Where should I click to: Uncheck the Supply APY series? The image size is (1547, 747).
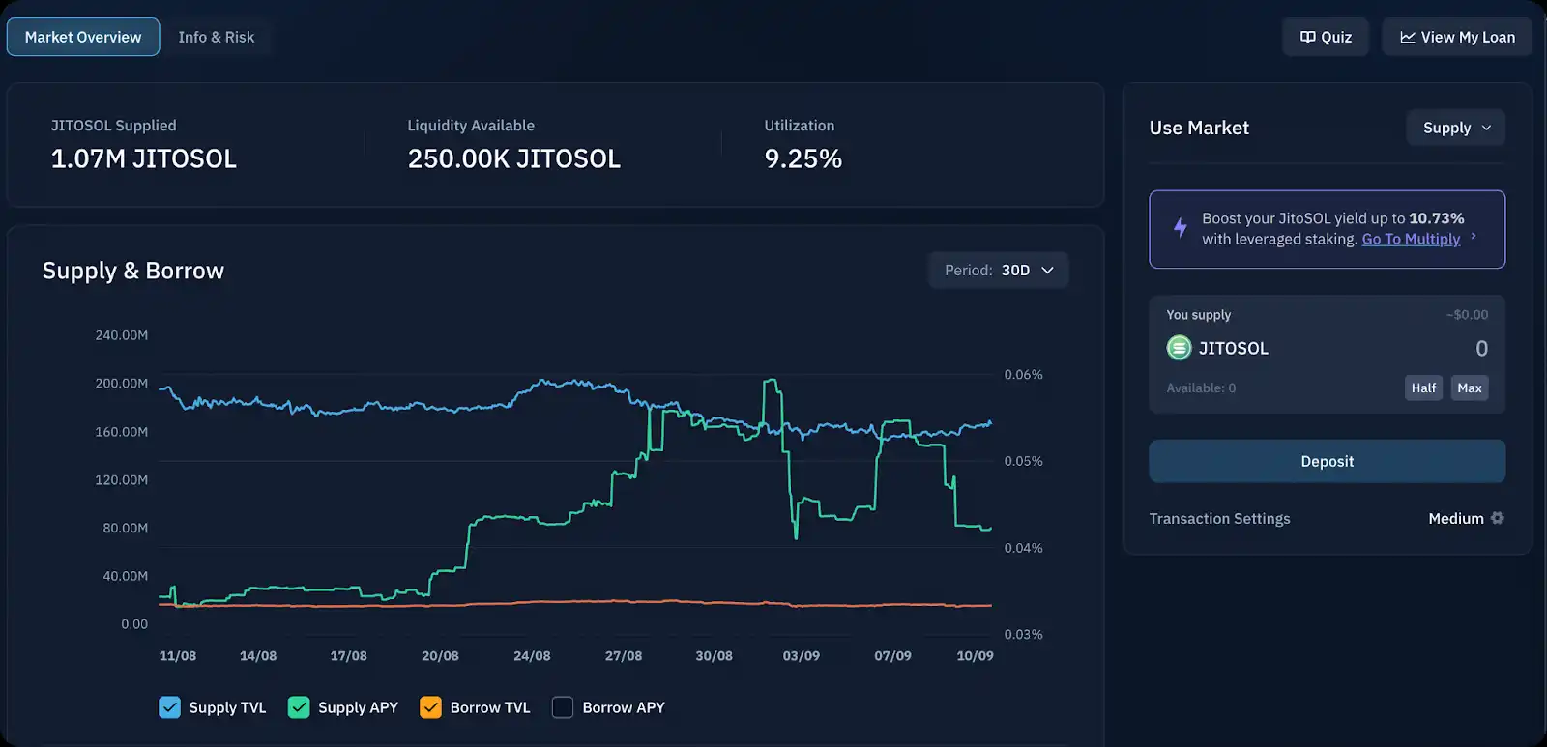(299, 707)
